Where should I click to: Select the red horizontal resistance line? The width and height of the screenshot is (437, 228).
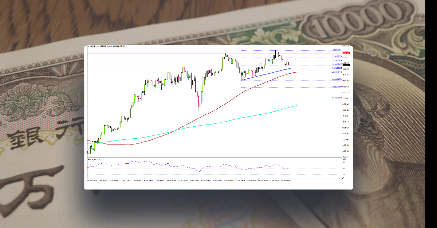tap(182, 53)
